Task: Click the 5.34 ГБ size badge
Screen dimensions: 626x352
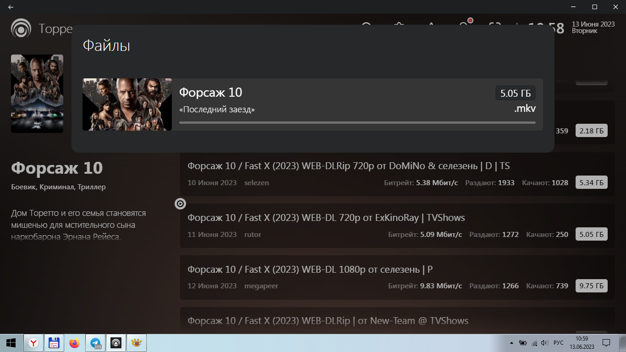Action: pos(592,182)
